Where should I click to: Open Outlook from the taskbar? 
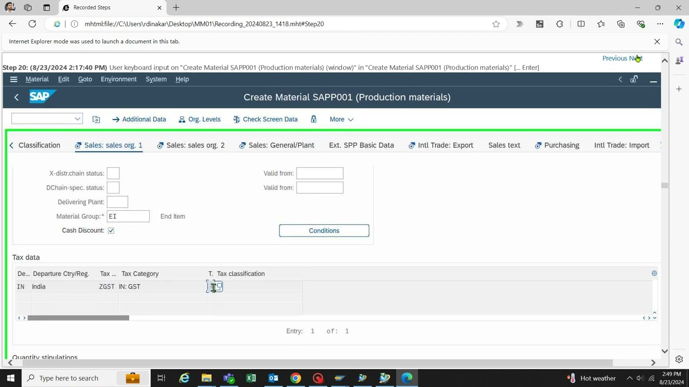pyautogui.click(x=273, y=378)
